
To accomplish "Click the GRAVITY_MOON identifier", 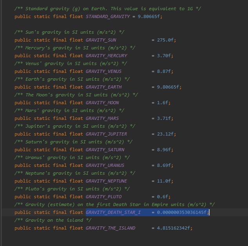I will [102, 103].
